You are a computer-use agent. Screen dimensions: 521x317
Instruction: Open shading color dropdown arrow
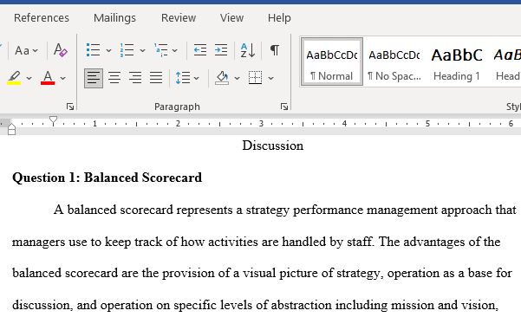(x=237, y=79)
